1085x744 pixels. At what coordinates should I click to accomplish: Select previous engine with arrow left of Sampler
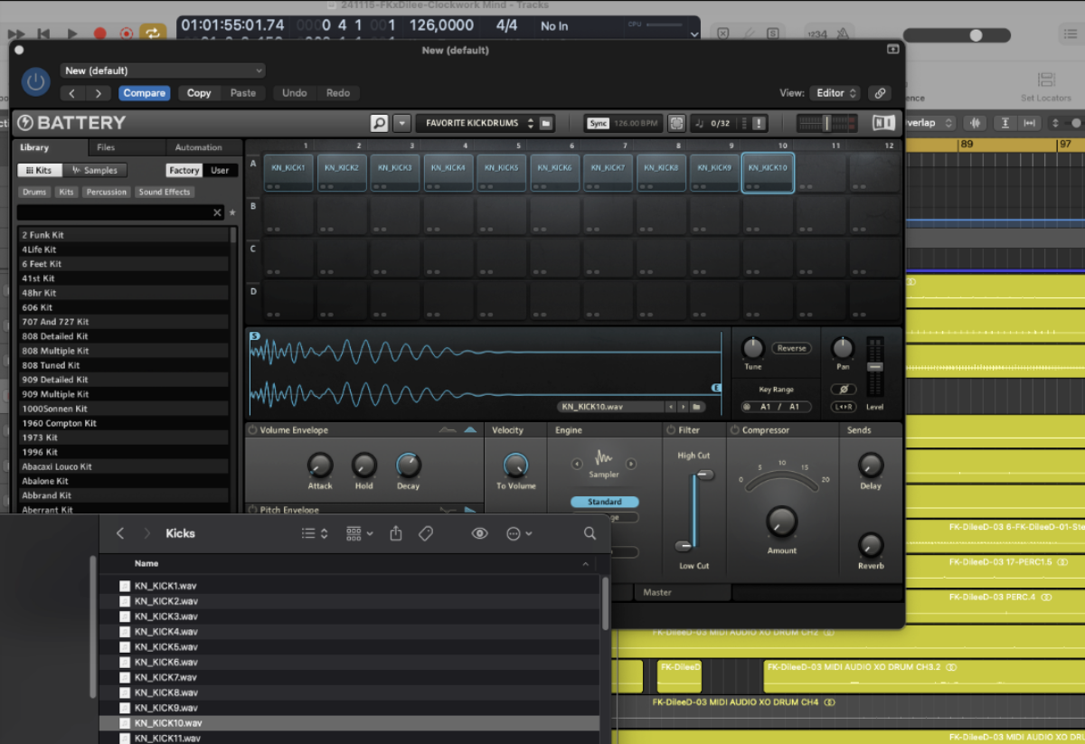coord(577,464)
